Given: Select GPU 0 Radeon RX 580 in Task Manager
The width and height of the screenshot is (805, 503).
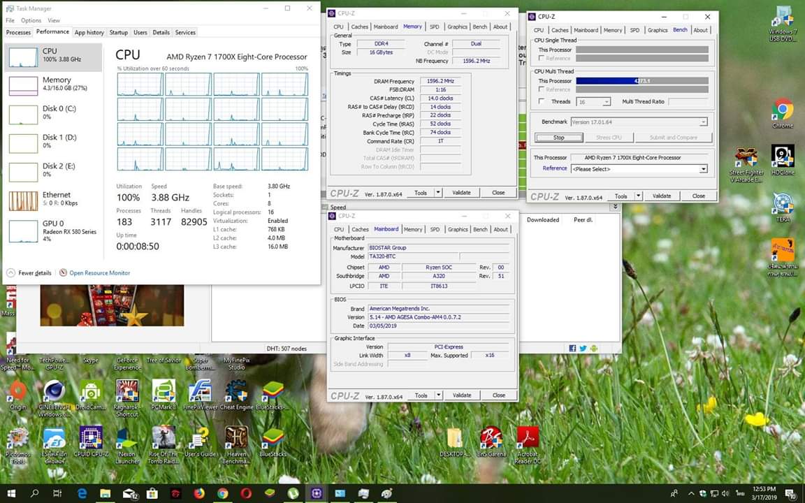Looking at the screenshot, I should (x=53, y=231).
